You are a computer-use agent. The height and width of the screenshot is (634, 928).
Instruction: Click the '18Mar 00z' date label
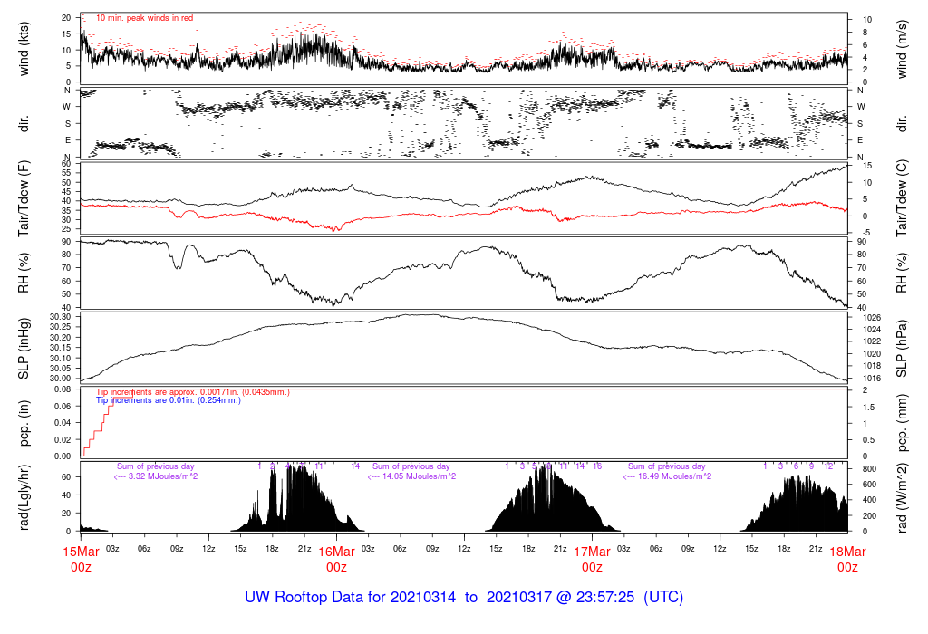pos(847,560)
